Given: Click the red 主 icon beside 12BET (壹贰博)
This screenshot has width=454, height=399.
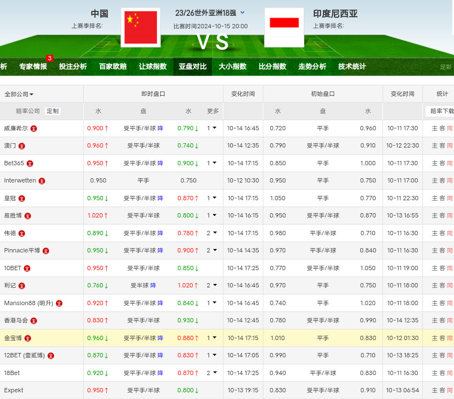Looking at the screenshot, I should tap(51, 356).
